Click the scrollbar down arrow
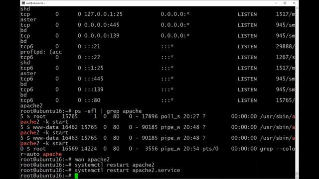319x179 pixels. [x=297, y=177]
